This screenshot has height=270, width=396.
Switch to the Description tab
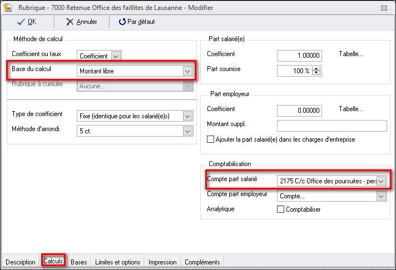(21, 262)
